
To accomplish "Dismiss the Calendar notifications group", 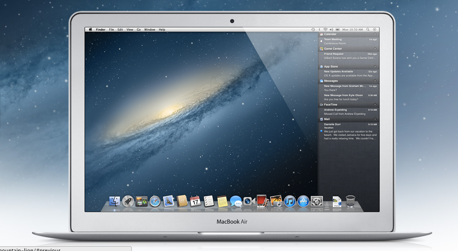I will pos(375,34).
